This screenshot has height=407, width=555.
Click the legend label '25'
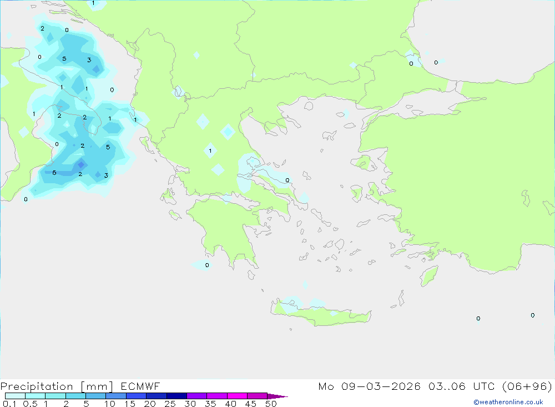click(170, 404)
